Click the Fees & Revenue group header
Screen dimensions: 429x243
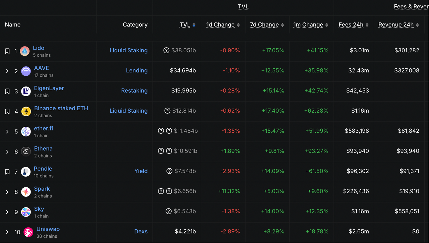click(x=411, y=7)
